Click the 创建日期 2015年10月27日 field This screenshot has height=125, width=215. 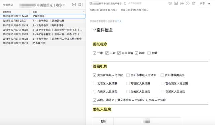(x=103, y=10)
